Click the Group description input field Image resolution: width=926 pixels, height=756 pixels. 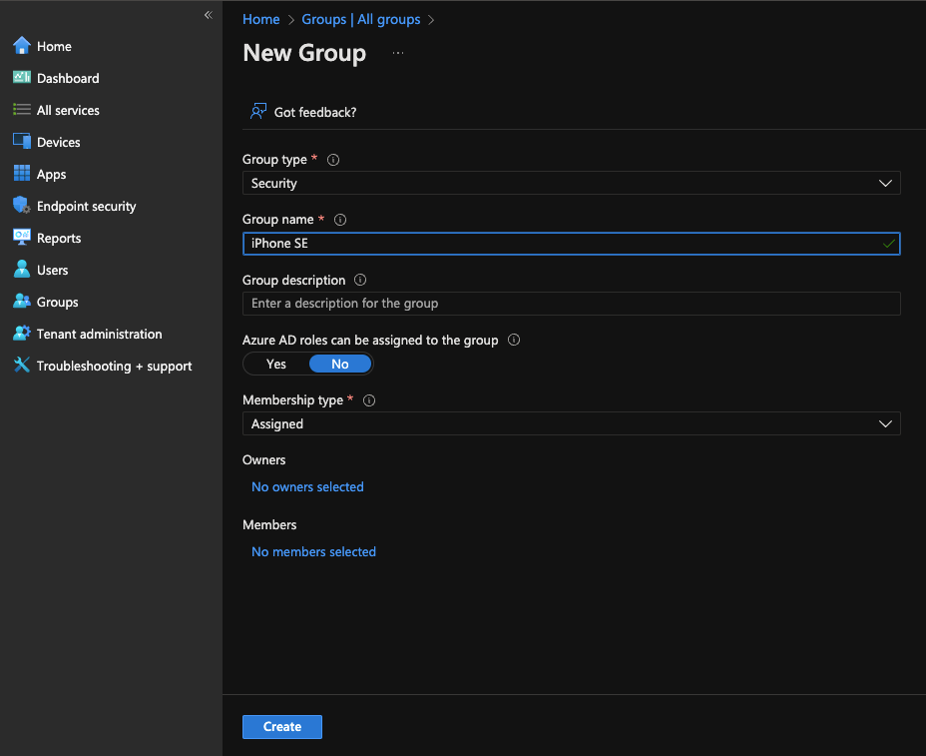[571, 304]
